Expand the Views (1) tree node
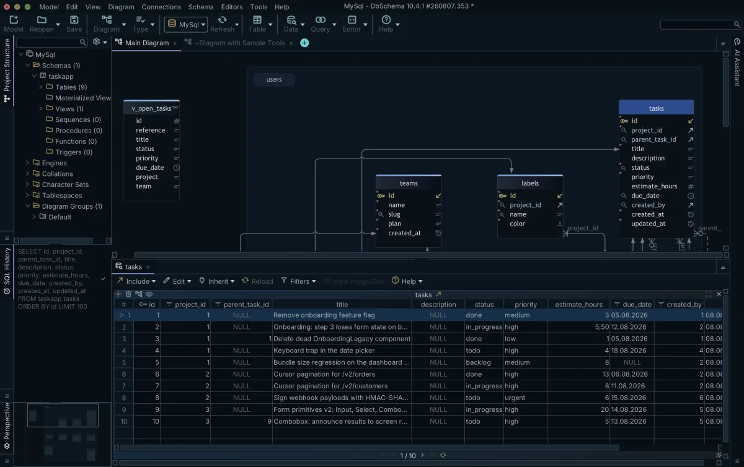 42,109
